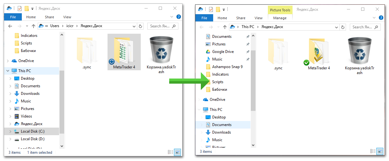The height and width of the screenshot is (161, 389).
Task: Refresh the left window address bar
Action: point(141,26)
